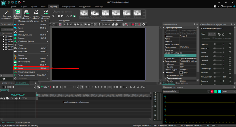Open 'Аудио эффекты' effects menu

coord(36,14)
